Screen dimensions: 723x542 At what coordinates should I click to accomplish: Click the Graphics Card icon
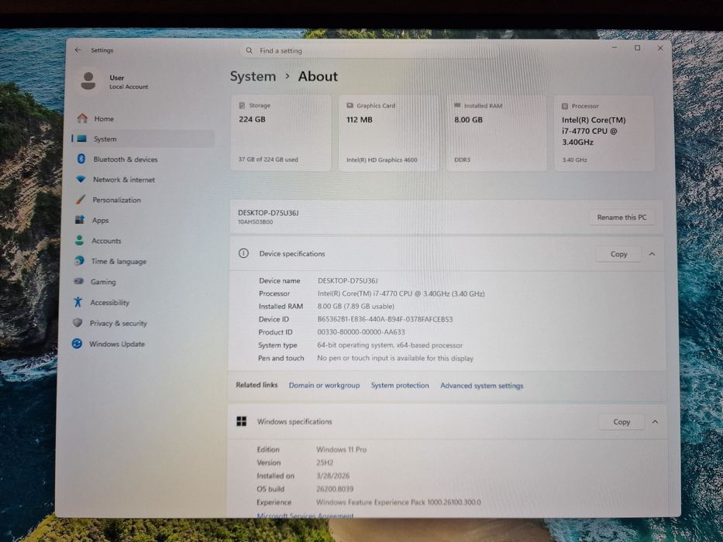pos(349,105)
